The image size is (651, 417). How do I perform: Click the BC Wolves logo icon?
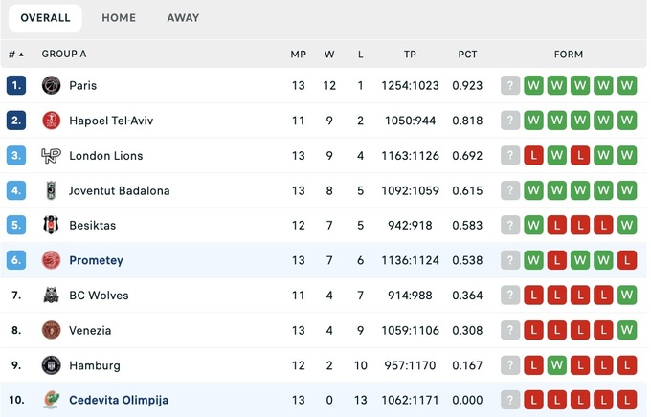click(52, 296)
